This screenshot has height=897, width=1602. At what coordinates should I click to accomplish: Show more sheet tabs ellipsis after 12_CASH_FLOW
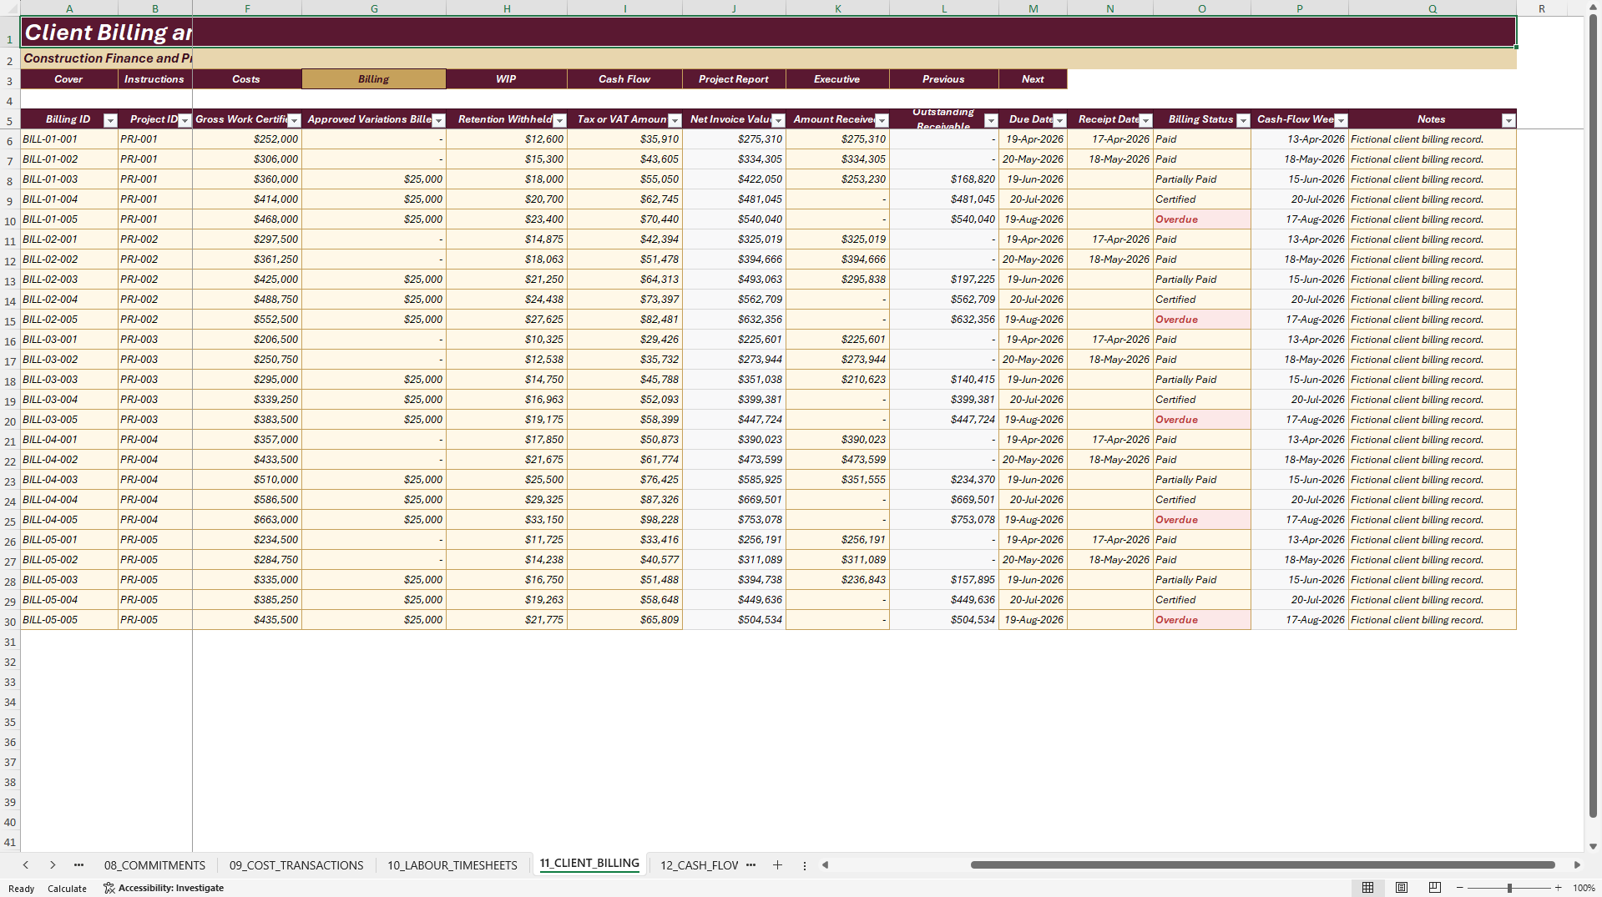[750, 865]
